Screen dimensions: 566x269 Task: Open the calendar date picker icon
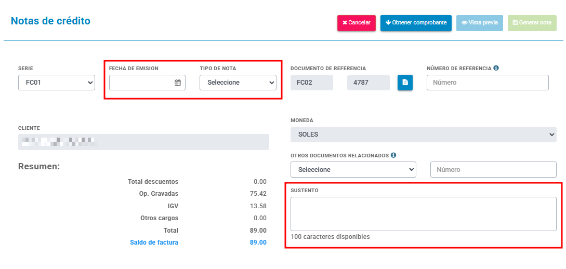(178, 83)
